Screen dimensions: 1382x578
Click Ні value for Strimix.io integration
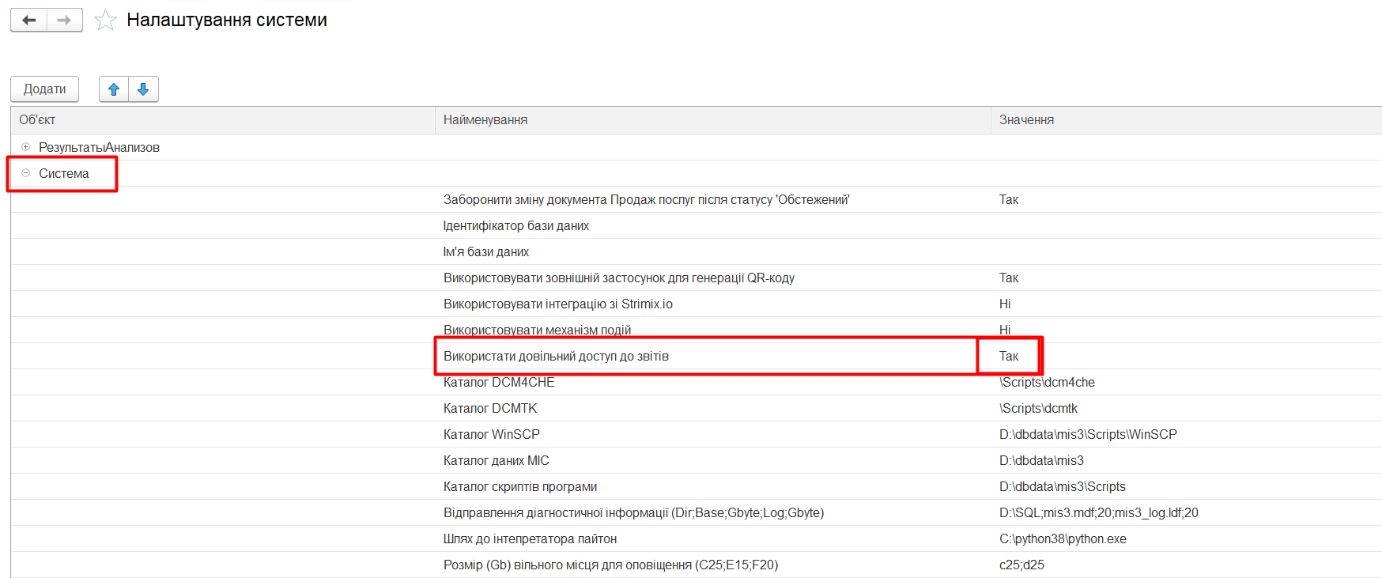(1005, 304)
